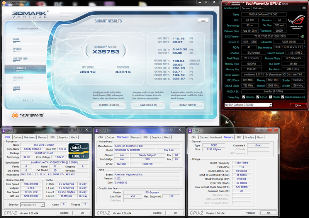Go to Options in 3DMark sidebar
The width and height of the screenshot is (309, 218).
pyautogui.click(x=17, y=49)
